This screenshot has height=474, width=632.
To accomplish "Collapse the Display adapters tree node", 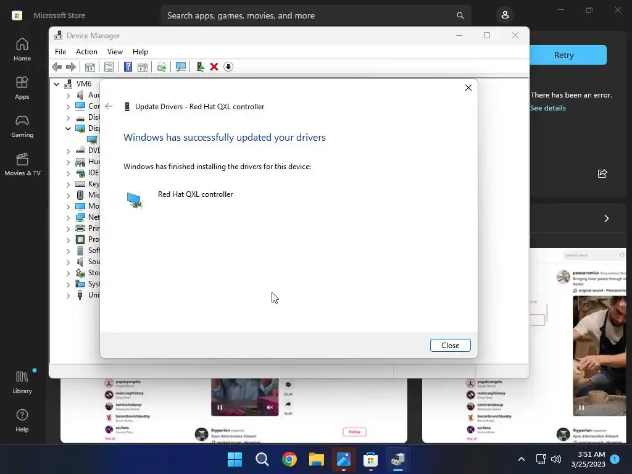I will [x=68, y=128].
